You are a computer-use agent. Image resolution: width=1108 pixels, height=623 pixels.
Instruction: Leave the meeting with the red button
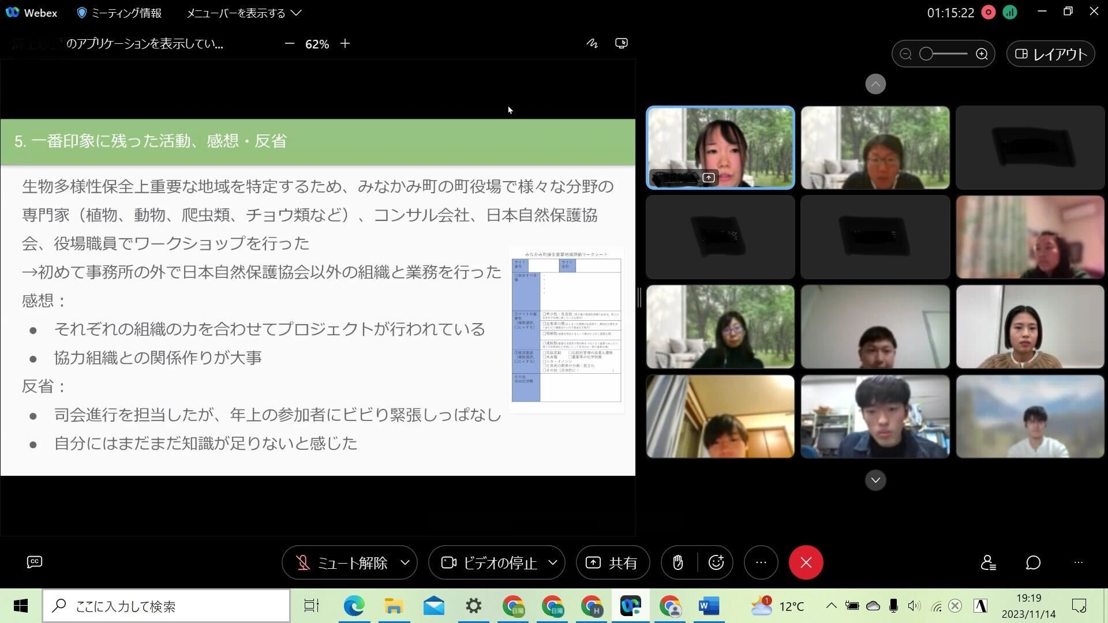806,562
